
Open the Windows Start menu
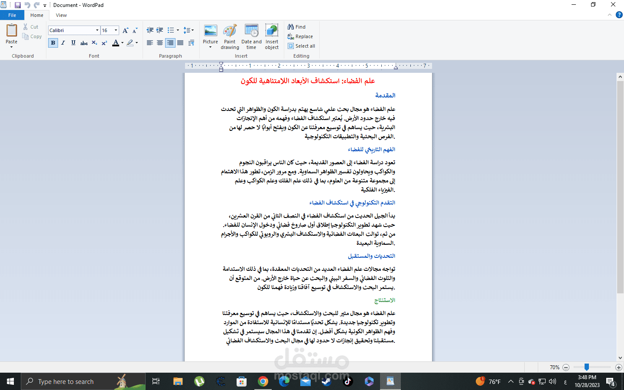10,381
